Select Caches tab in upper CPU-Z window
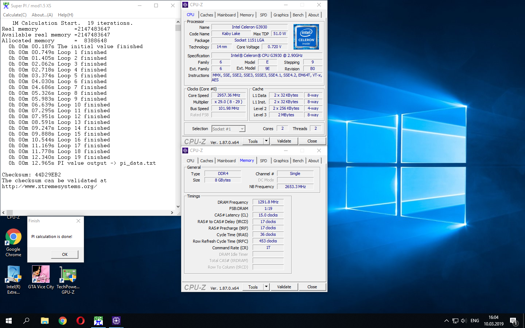The width and height of the screenshot is (525, 328). (x=207, y=15)
